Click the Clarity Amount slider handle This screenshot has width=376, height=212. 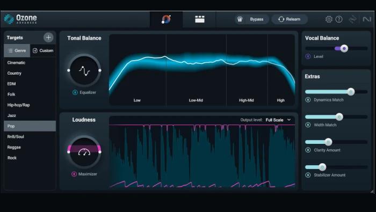coord(328,142)
